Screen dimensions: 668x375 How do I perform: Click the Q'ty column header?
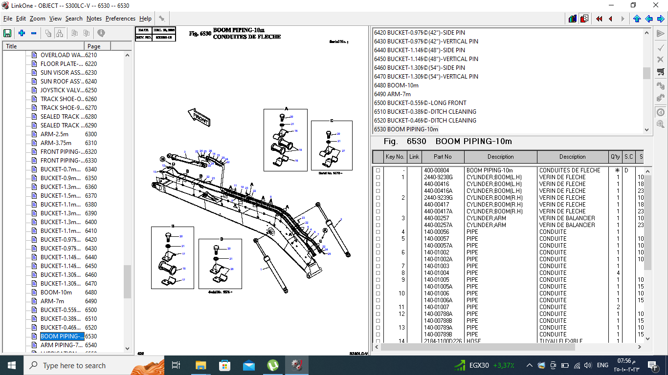pos(615,157)
